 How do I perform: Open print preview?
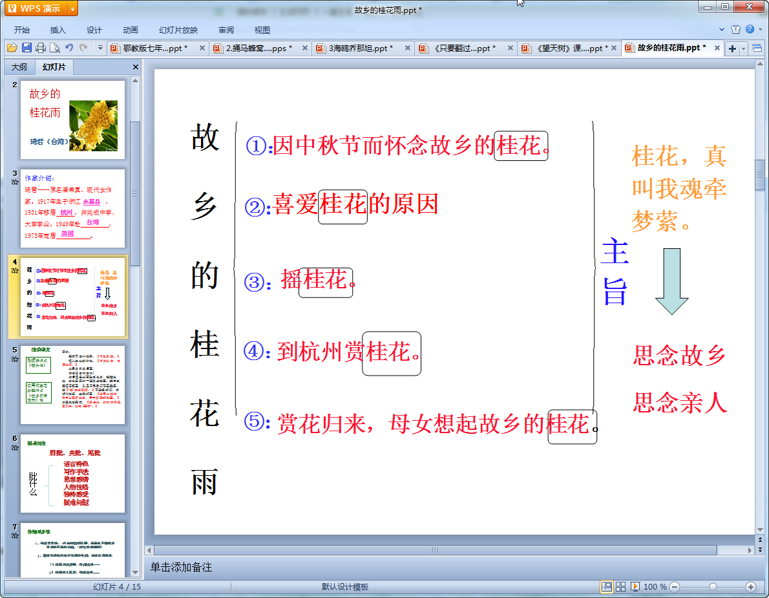(x=54, y=47)
